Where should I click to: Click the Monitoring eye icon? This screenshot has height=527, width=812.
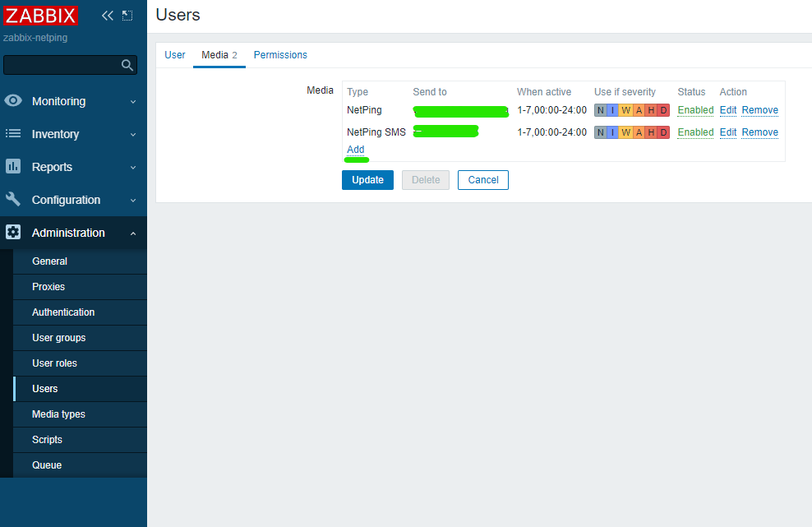13,101
